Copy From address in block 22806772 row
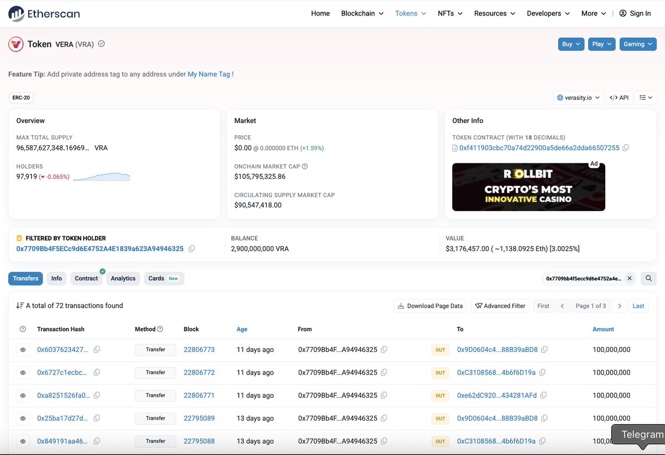 [383, 372]
